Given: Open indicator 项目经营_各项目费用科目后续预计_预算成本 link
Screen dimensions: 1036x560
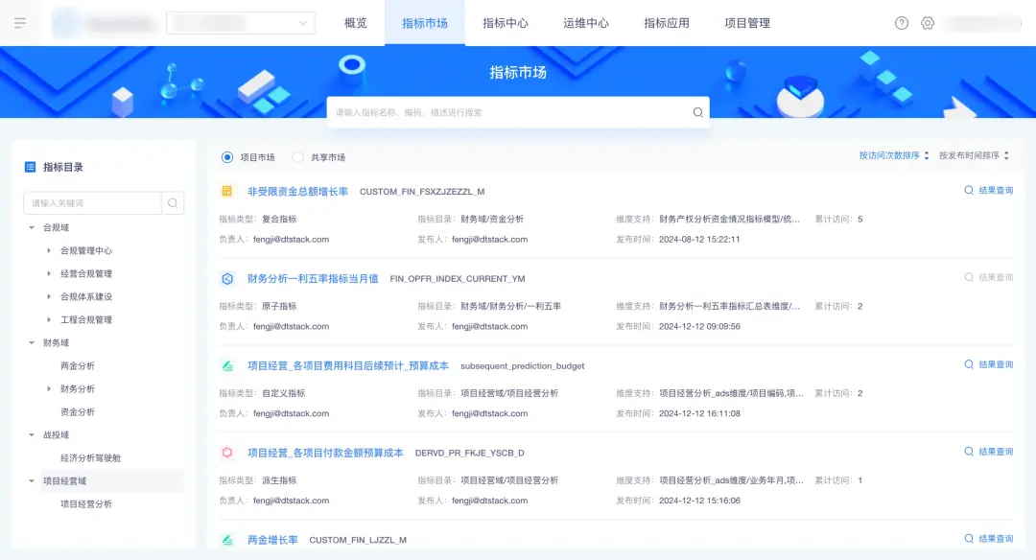Looking at the screenshot, I should point(348,366).
